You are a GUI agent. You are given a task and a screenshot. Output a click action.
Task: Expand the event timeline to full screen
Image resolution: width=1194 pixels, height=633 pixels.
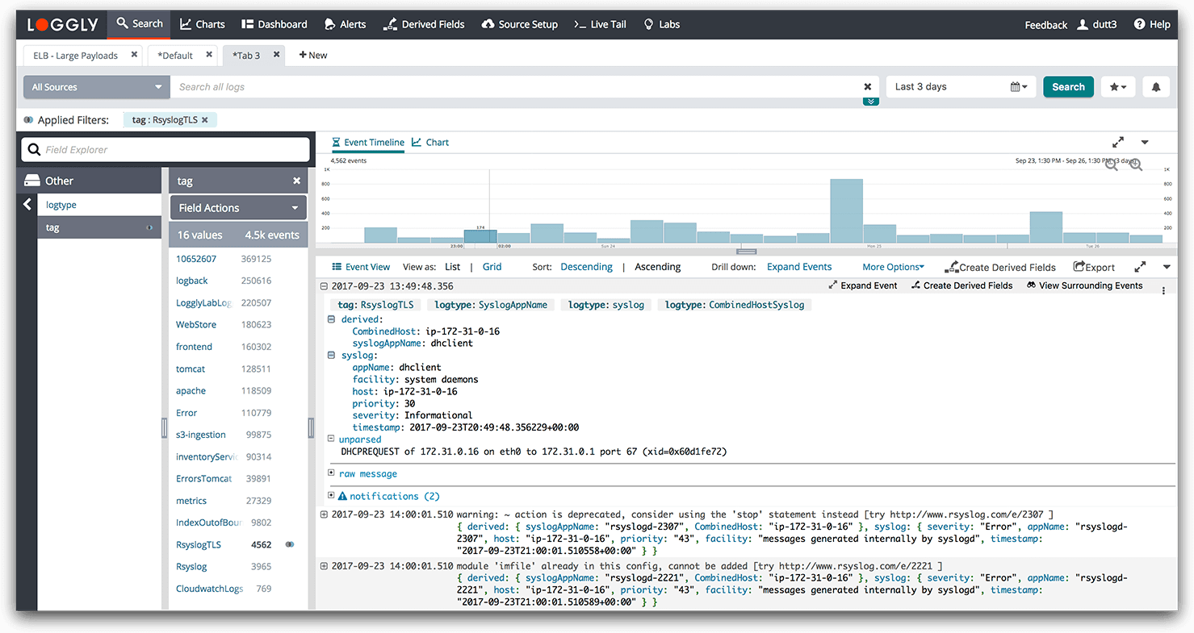pos(1118,142)
